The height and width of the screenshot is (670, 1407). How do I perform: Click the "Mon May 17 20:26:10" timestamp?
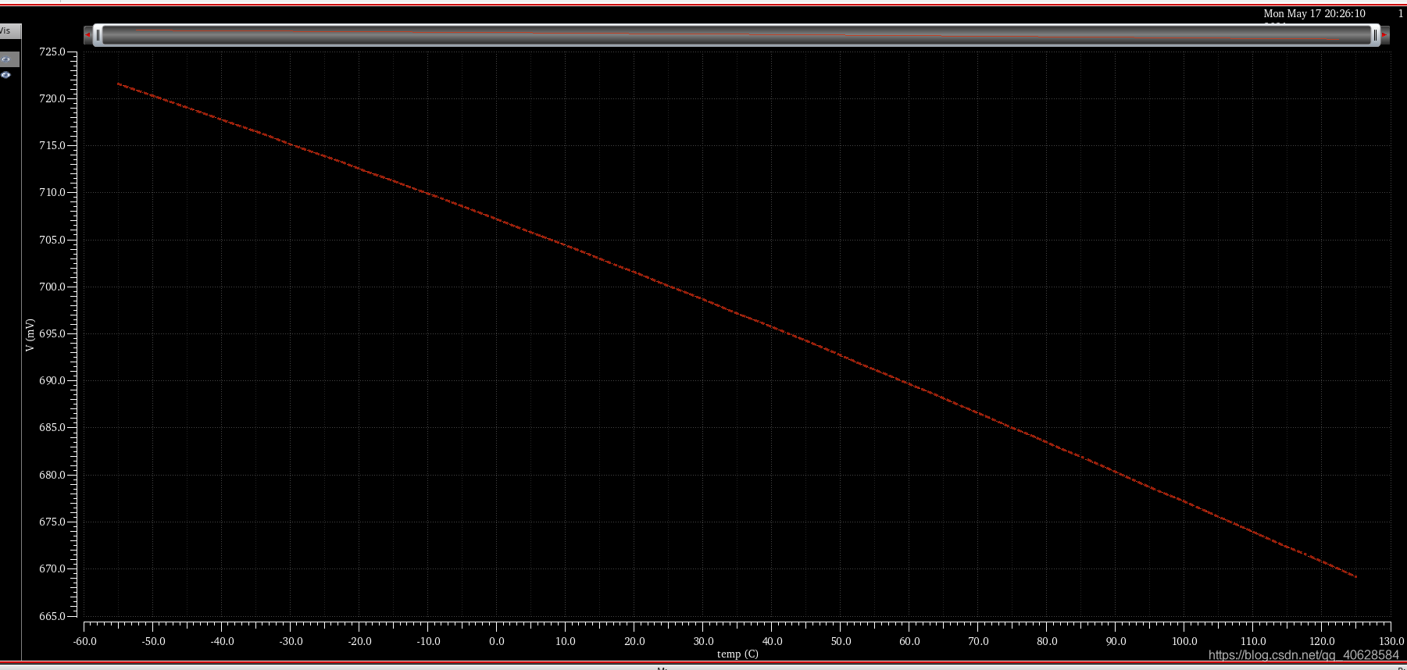tap(1314, 13)
